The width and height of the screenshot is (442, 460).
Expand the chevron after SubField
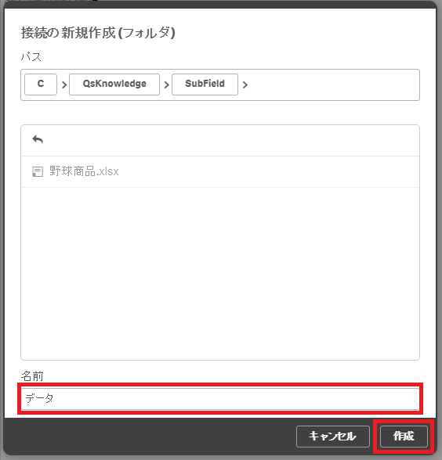(x=245, y=85)
